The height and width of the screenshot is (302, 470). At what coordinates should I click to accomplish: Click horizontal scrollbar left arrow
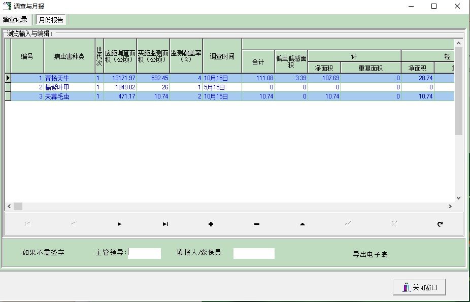pyautogui.click(x=9, y=206)
